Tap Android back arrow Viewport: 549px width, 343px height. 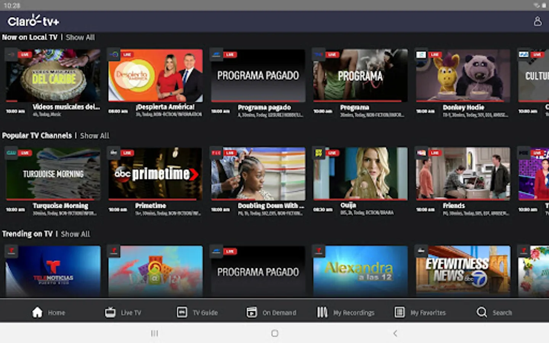(x=395, y=333)
